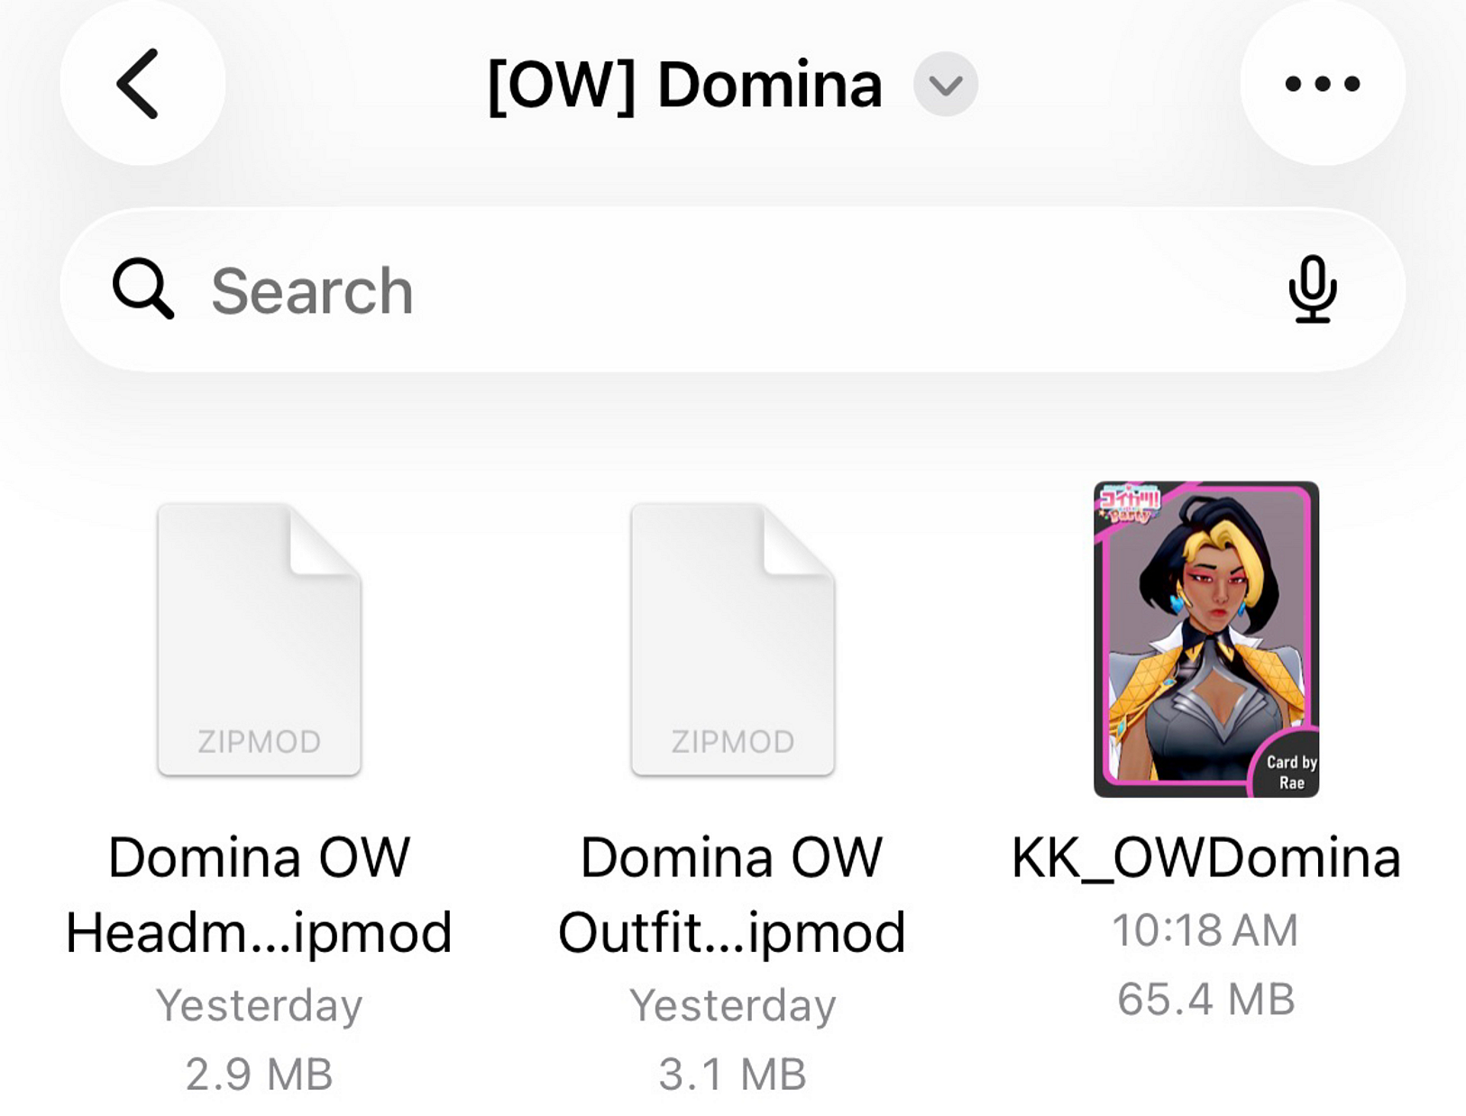Image resolution: width=1466 pixels, height=1116 pixels.
Task: Open the [OW] Domina title dropdown chevron
Action: [x=944, y=86]
